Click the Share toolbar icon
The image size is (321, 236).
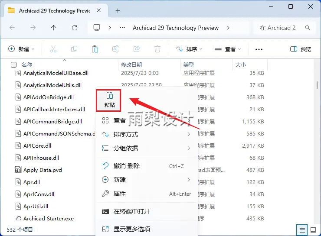pyautogui.click(x=137, y=49)
